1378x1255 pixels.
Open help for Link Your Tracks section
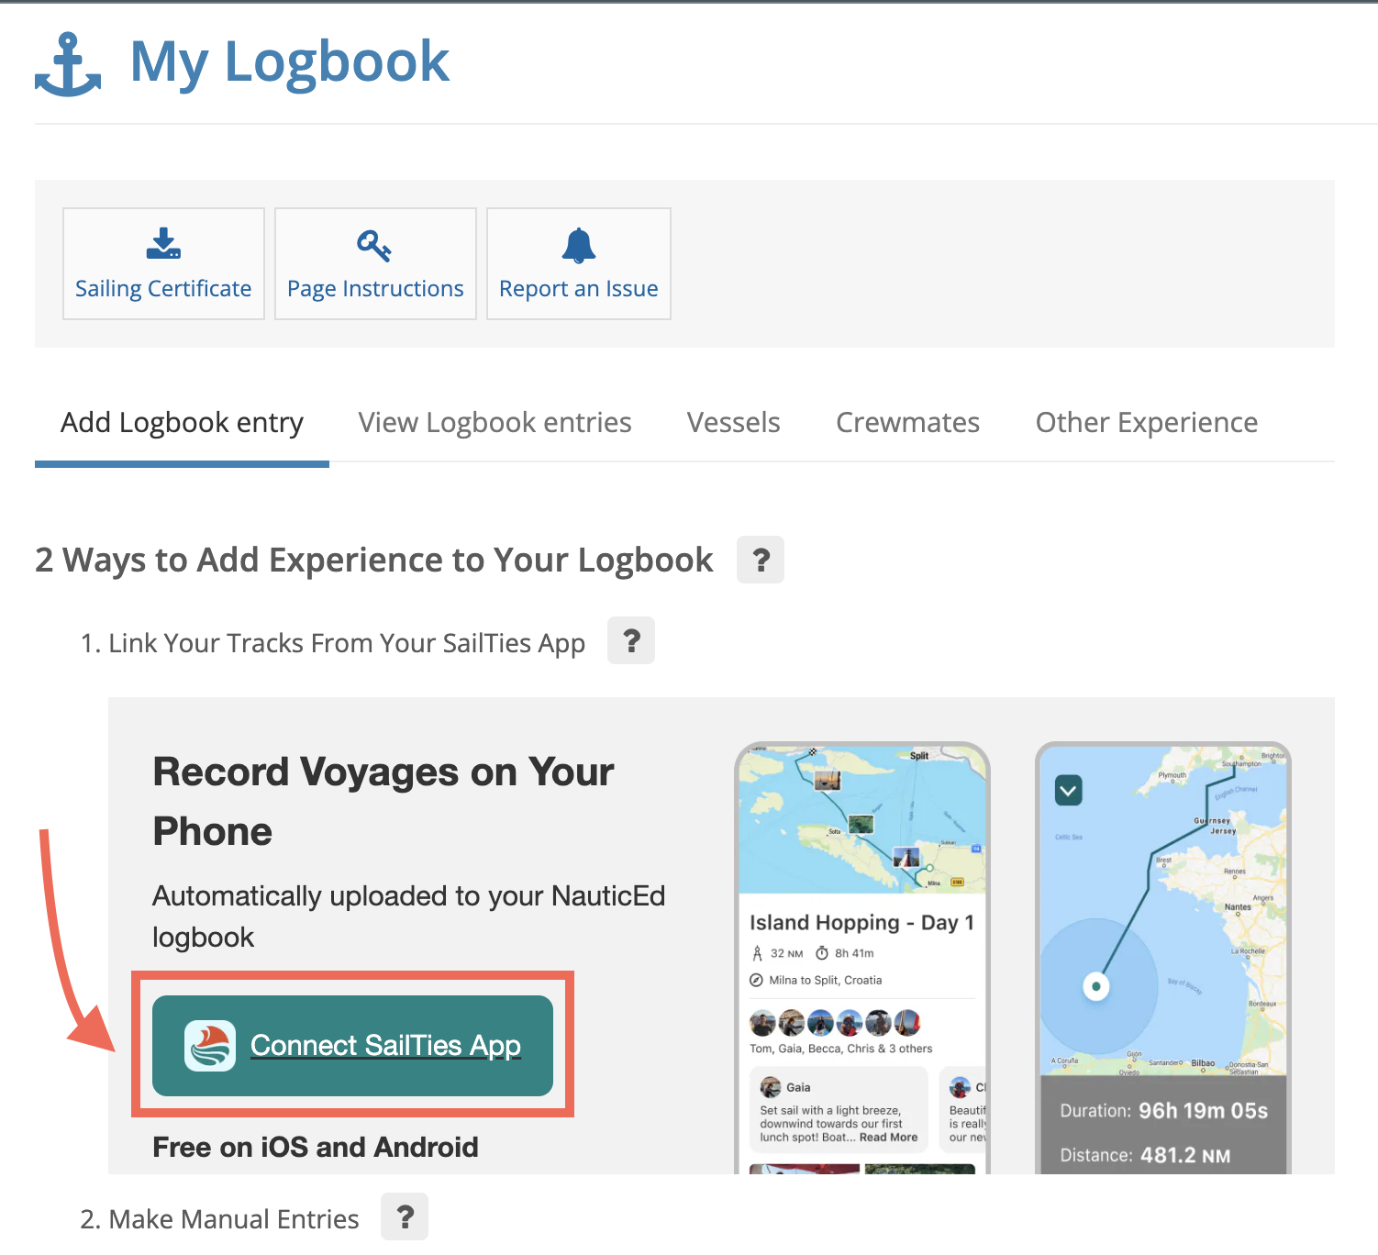[631, 640]
